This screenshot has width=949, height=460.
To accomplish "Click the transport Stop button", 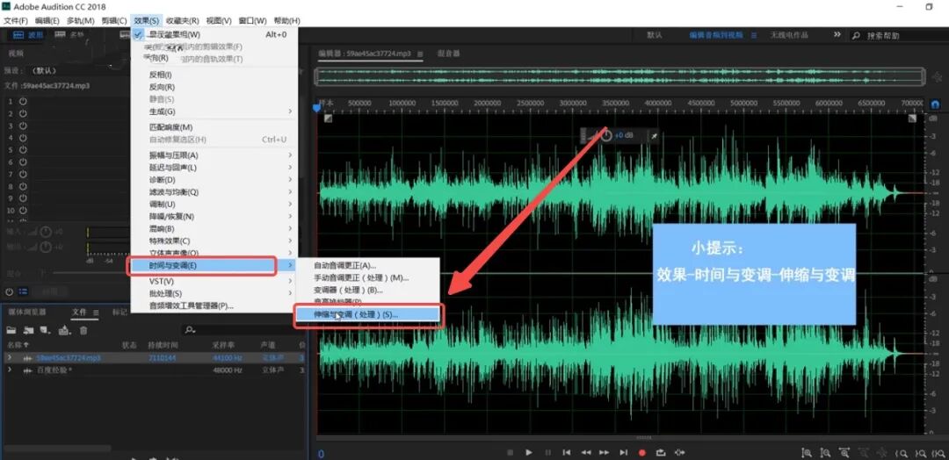I will pos(510,452).
